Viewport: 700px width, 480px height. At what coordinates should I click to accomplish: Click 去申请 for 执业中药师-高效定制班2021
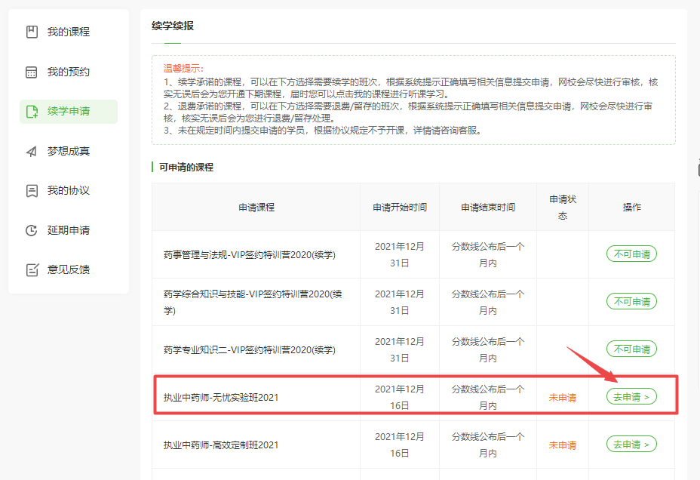tap(631, 445)
